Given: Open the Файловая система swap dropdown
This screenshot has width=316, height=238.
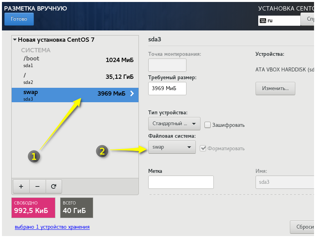Looking at the screenshot, I should (x=172, y=147).
